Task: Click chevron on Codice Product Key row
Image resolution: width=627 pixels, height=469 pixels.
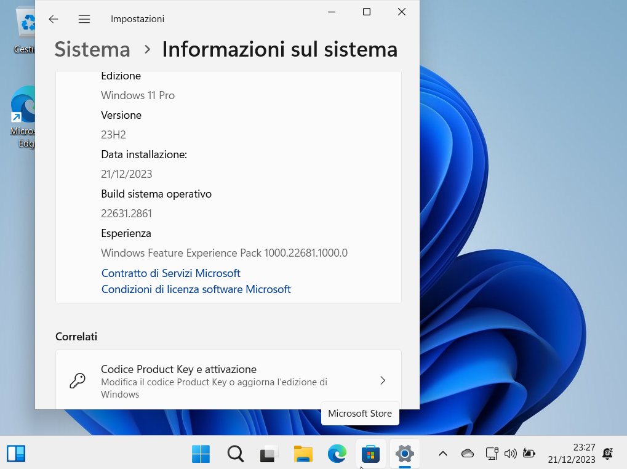Action: click(x=383, y=380)
